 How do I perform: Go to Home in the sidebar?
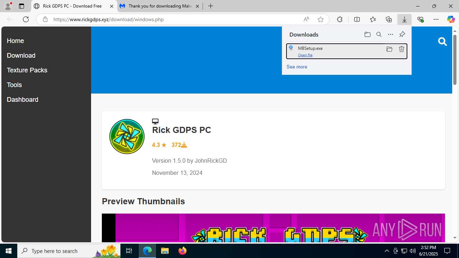coord(15,41)
